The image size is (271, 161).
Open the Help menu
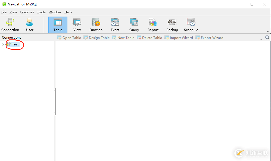(68, 12)
